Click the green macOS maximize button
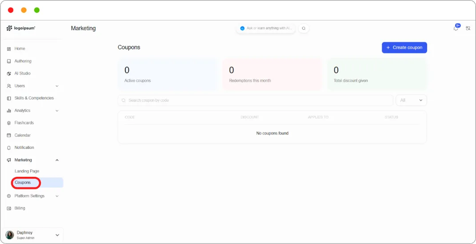Screen dimensions: 476x244 37,10
